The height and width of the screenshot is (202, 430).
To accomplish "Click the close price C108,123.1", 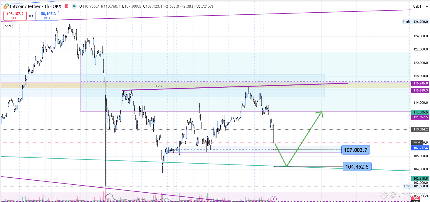I will tap(152, 6).
